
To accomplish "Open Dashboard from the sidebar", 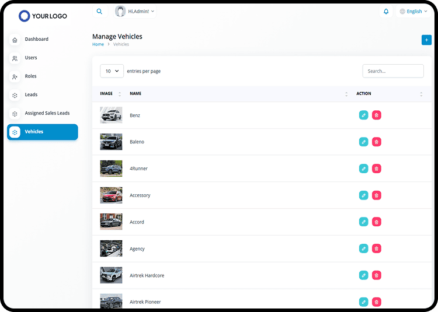I will 36,39.
